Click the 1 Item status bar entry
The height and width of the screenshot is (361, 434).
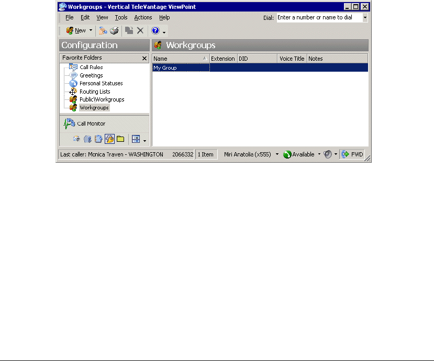pos(205,154)
